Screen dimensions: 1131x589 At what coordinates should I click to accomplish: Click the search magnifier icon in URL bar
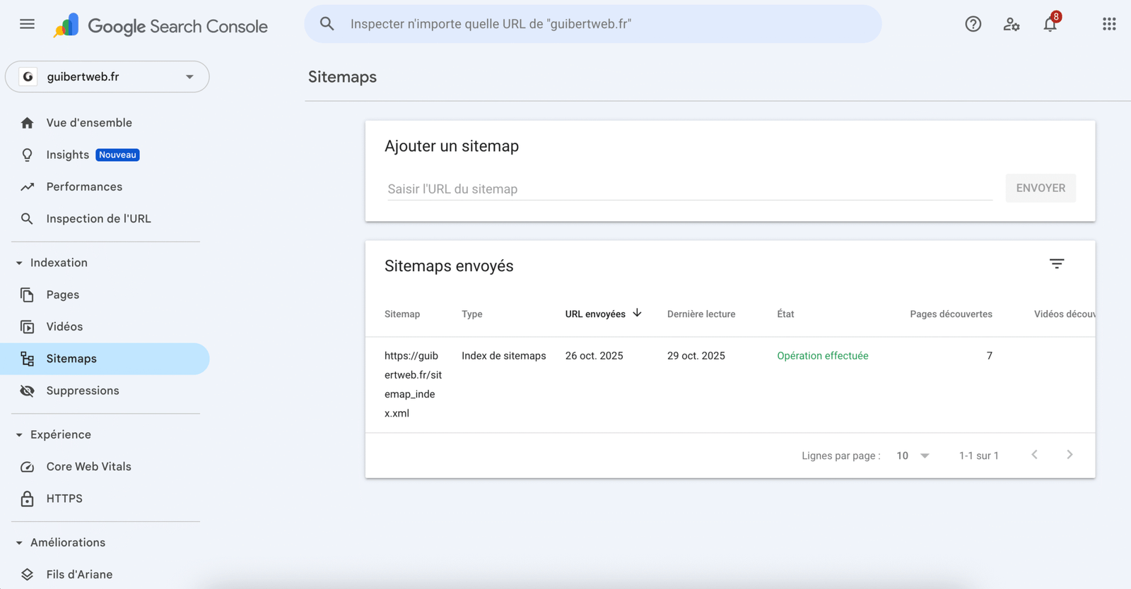coord(327,24)
